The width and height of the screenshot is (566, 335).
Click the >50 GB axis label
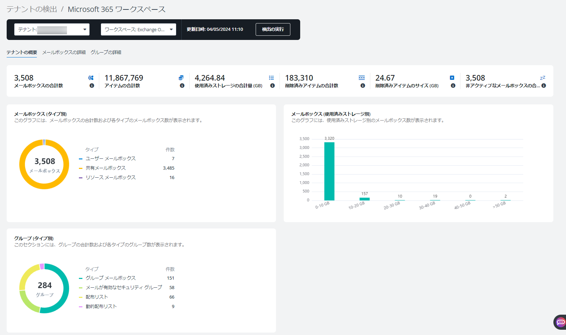click(499, 205)
